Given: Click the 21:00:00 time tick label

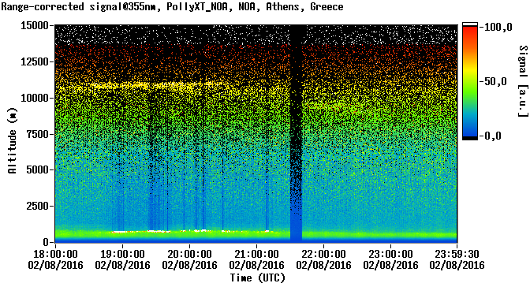Looking at the screenshot, I should tap(256, 259).
